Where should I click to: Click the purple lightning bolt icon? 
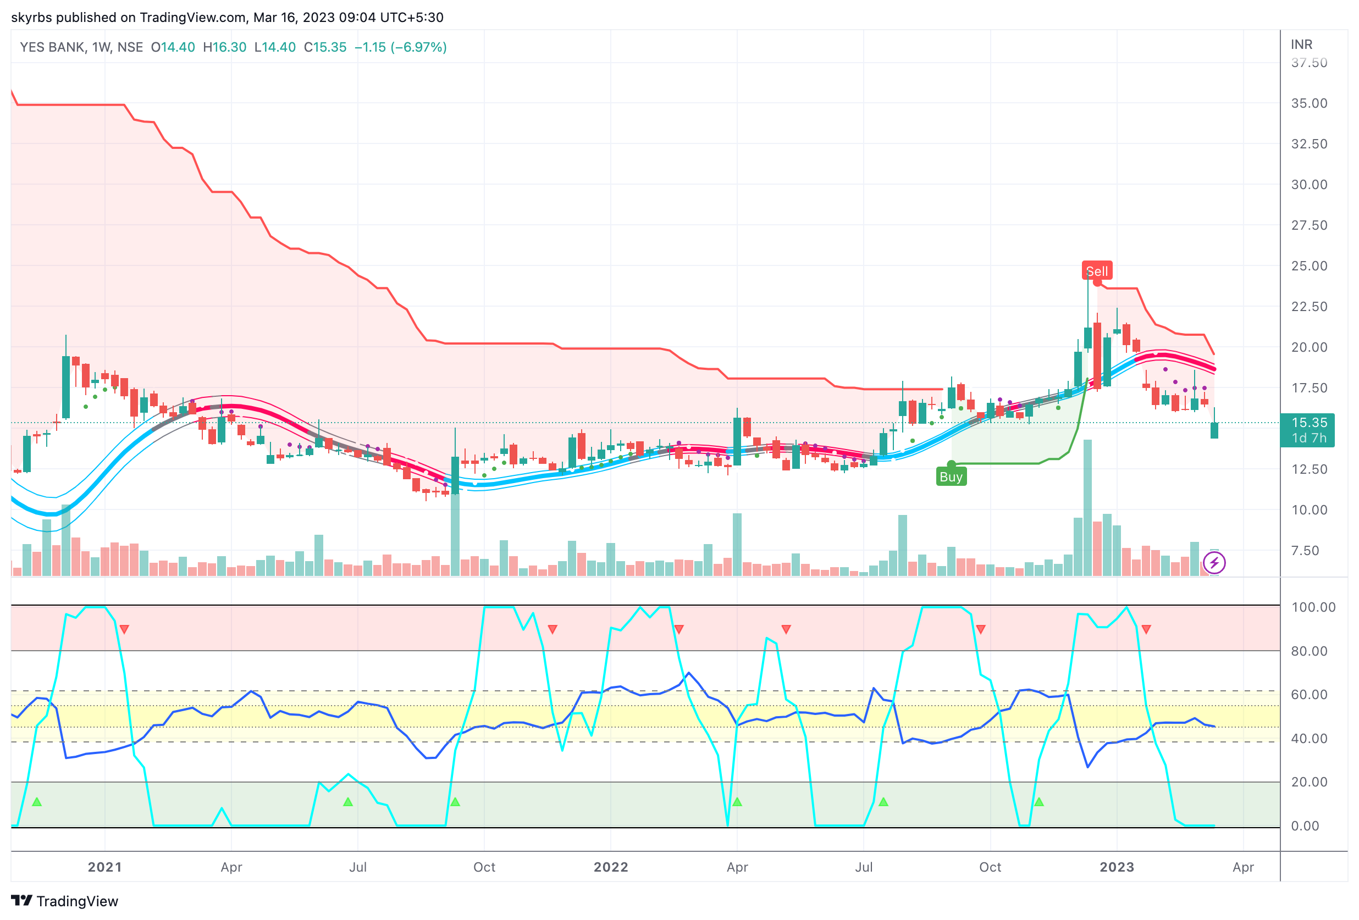[x=1214, y=563]
